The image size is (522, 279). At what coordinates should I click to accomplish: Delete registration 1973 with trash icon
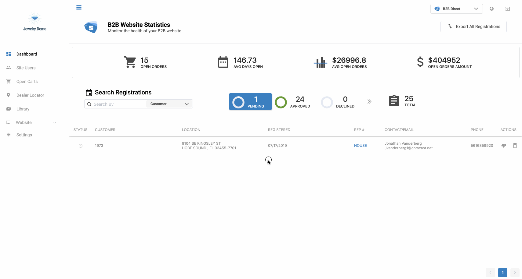tap(515, 146)
